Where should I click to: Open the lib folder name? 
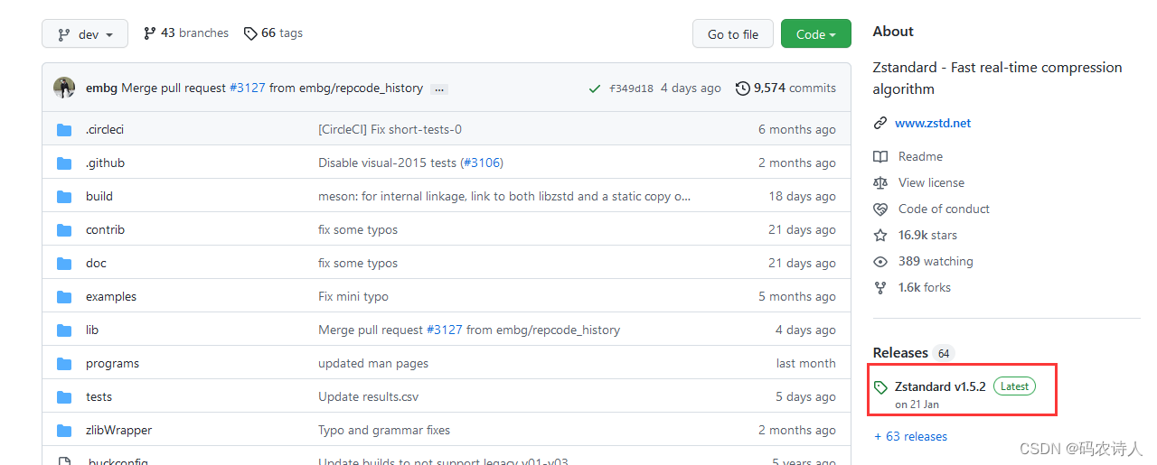click(x=92, y=330)
